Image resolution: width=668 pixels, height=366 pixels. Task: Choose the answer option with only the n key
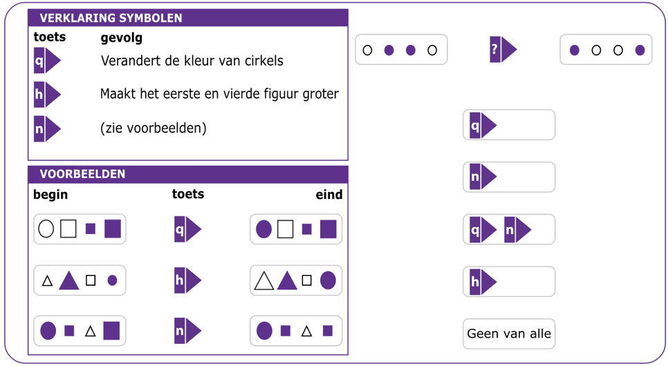[x=509, y=177]
